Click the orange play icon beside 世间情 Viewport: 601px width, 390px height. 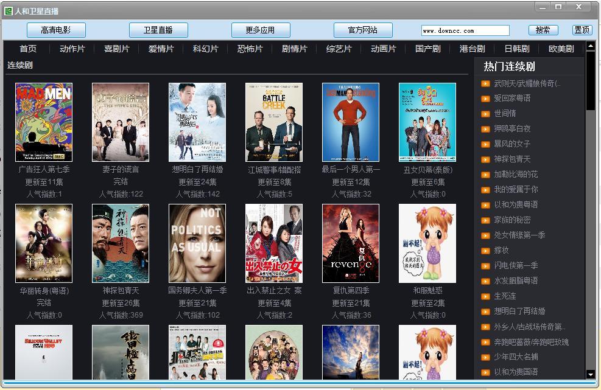(x=485, y=114)
